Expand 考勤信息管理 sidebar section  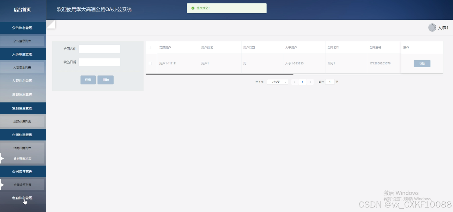(23, 198)
